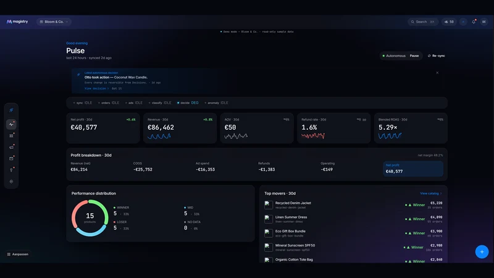Click the blue sparkle icon in sidebar
This screenshot has height=278, width=494.
click(11, 110)
